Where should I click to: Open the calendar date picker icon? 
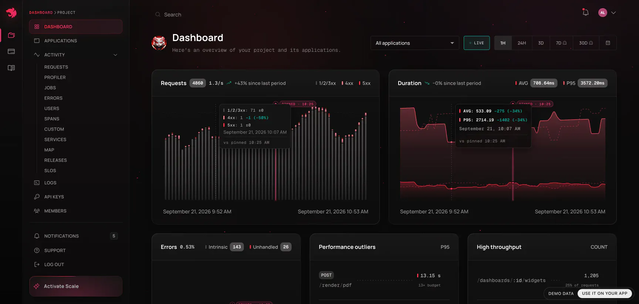[x=608, y=43]
